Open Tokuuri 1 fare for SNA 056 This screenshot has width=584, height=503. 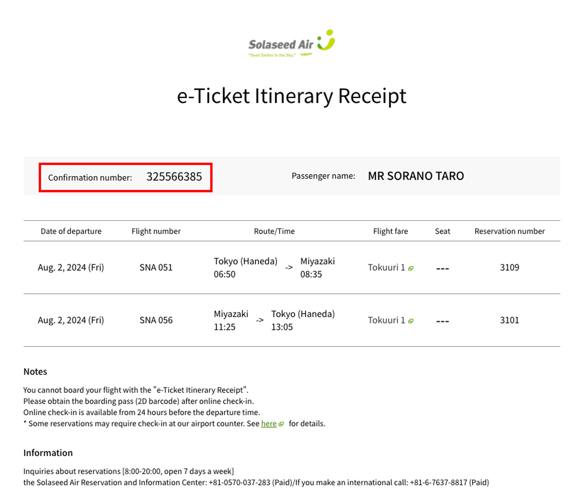point(386,320)
